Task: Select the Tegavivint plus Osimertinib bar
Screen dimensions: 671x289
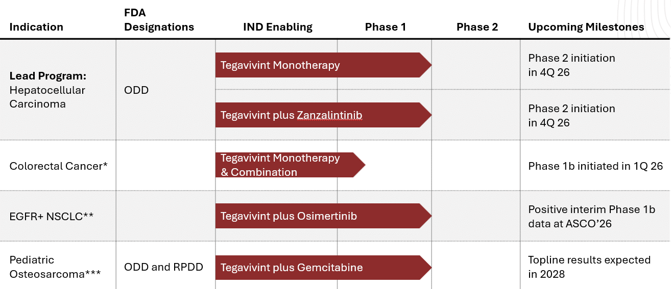Action: [x=323, y=216]
